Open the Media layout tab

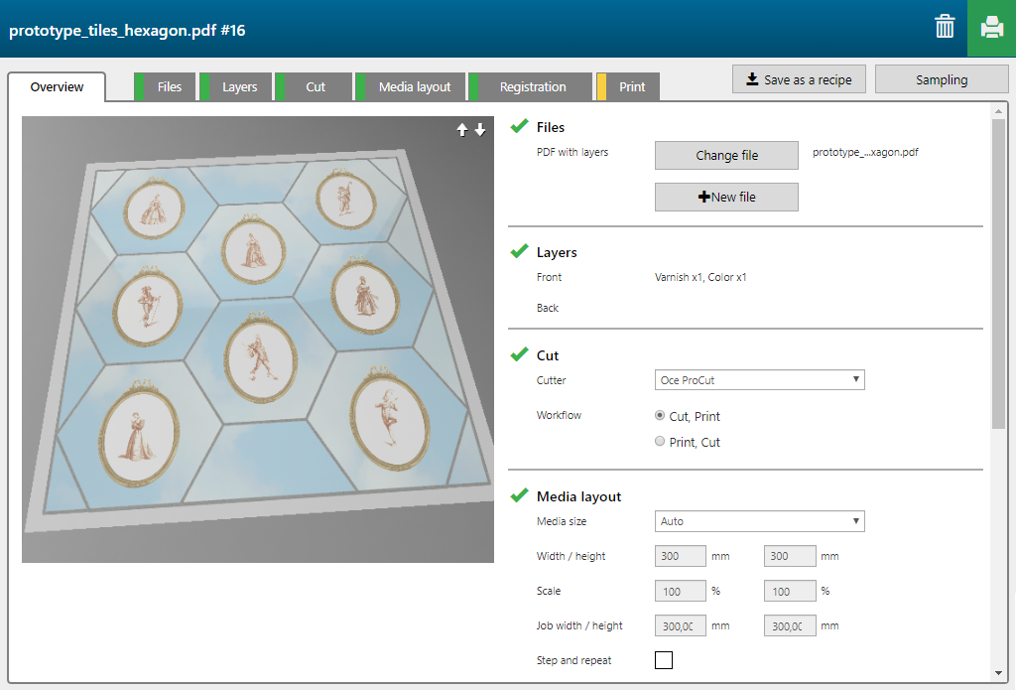click(414, 87)
